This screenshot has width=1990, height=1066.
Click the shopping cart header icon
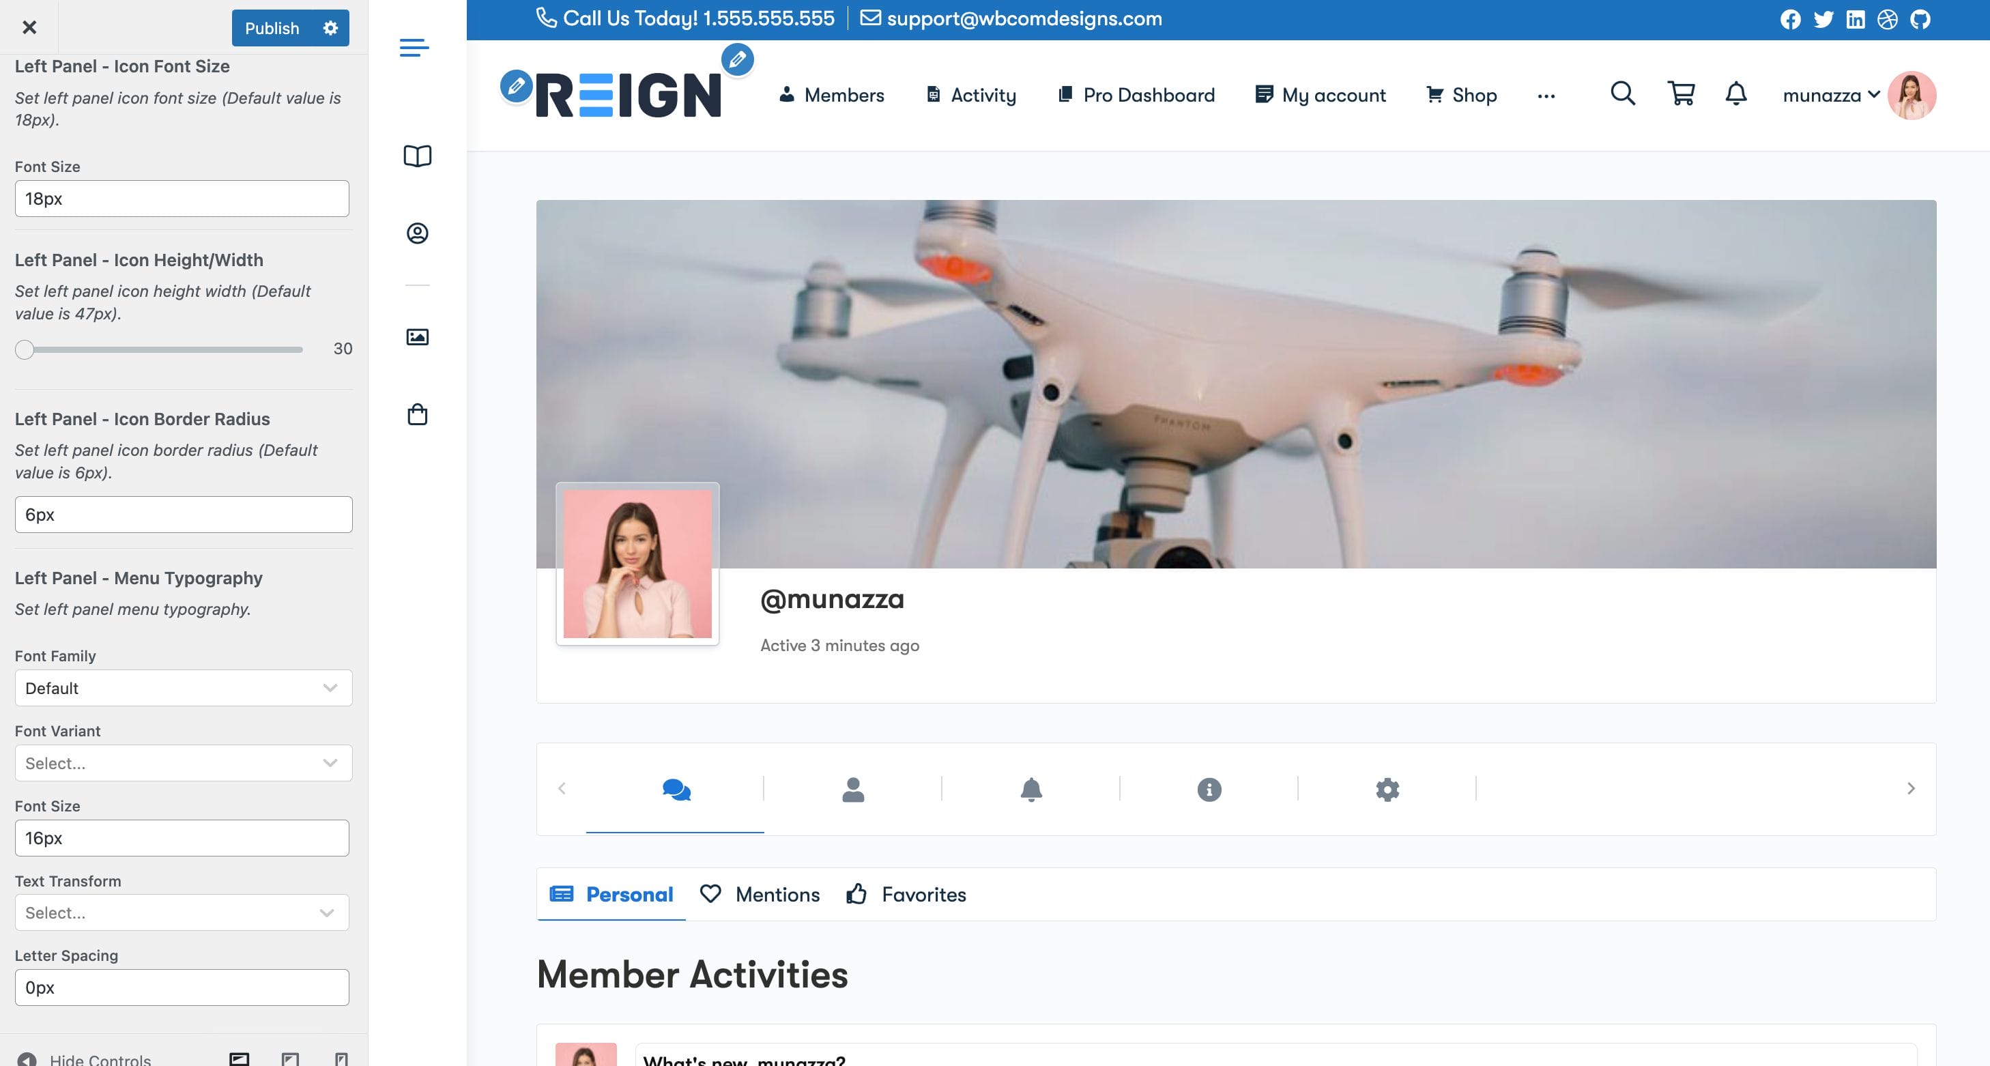tap(1681, 94)
